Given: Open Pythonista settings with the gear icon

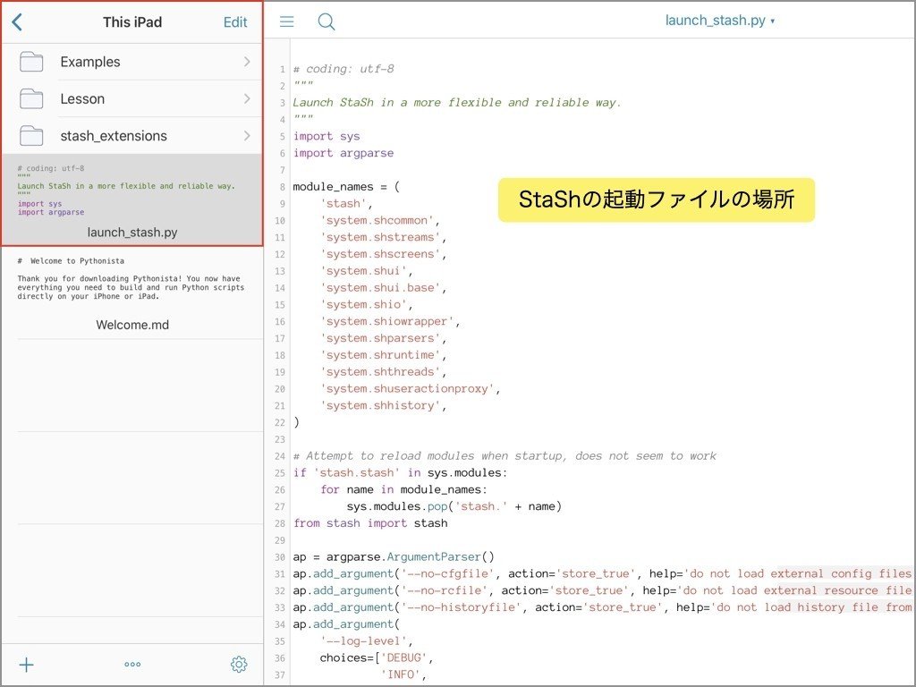Looking at the screenshot, I should (238, 665).
